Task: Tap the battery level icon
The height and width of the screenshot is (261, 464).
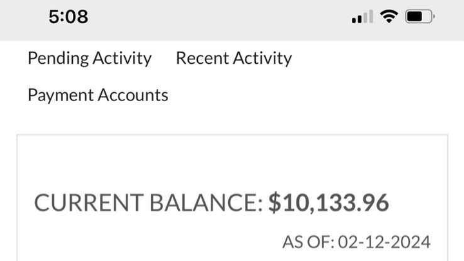Action: 420,17
